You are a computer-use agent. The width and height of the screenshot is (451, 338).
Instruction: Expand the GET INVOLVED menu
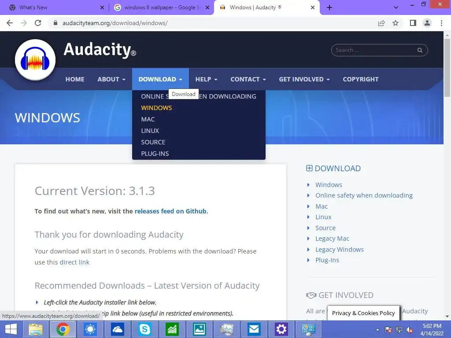point(304,79)
